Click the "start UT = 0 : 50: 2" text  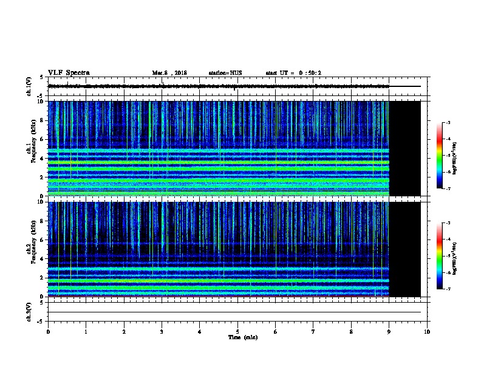[x=293, y=73]
